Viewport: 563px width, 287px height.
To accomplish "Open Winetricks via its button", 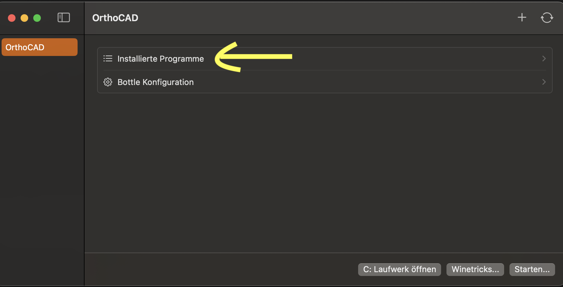I will tap(475, 269).
